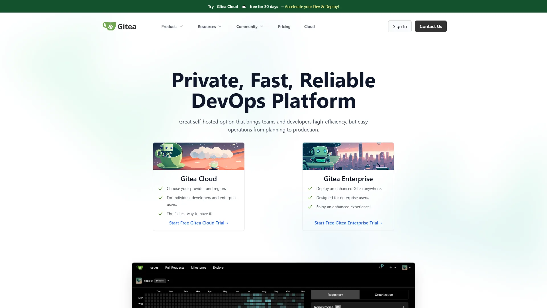Open Milestones in the dashboard preview
The image size is (547, 308).
click(199, 268)
